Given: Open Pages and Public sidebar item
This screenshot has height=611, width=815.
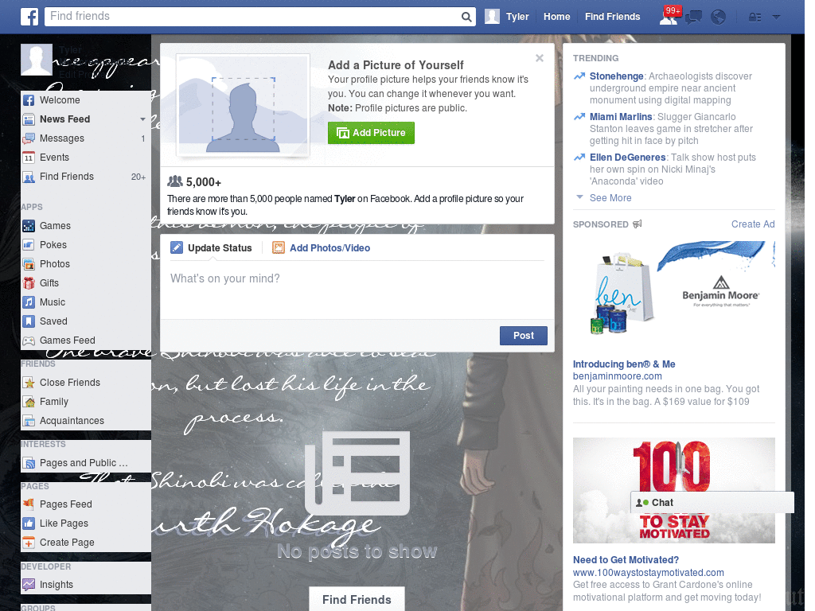Looking at the screenshot, I should [84, 463].
